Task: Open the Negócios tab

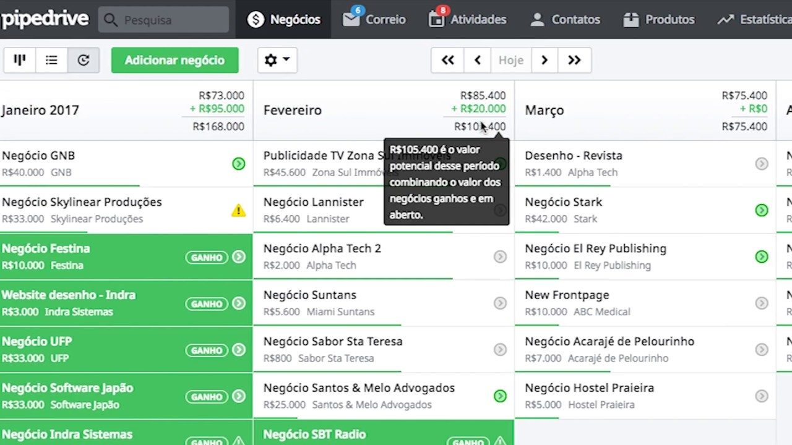Action: pyautogui.click(x=284, y=19)
